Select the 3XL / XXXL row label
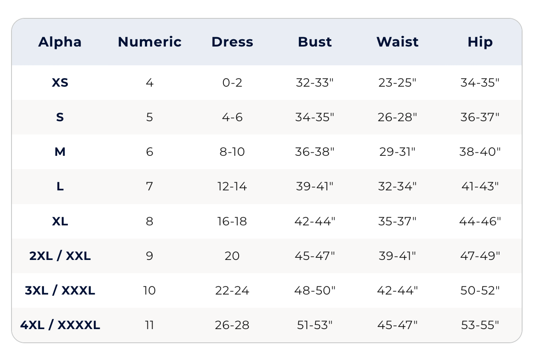Viewport: 543px width, 356px height. pos(60,291)
